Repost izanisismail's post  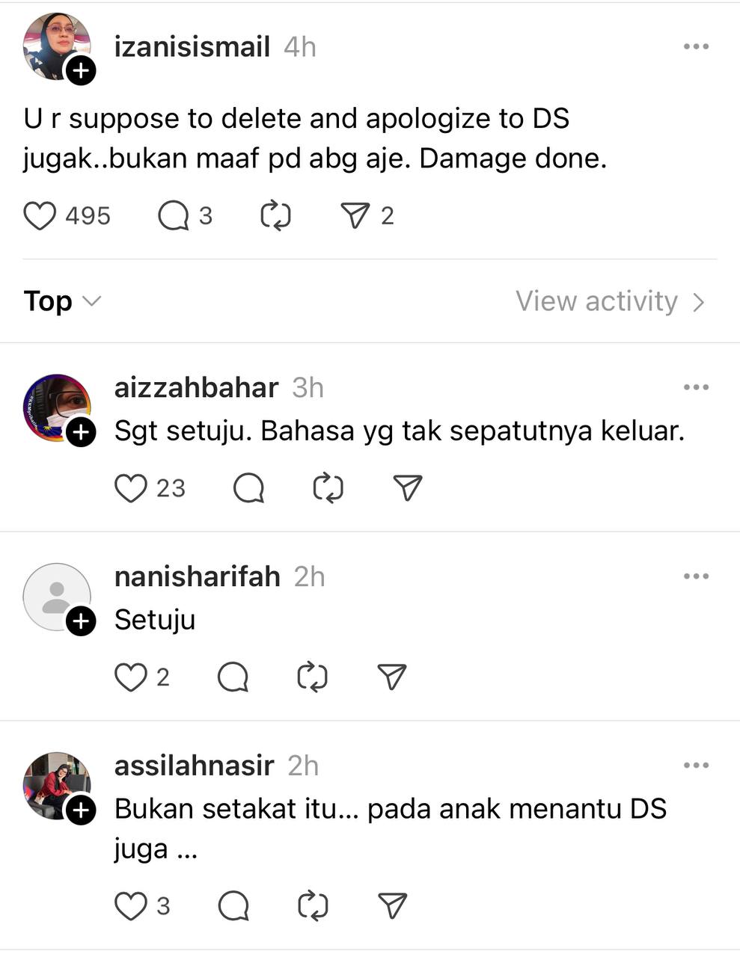pos(275,216)
